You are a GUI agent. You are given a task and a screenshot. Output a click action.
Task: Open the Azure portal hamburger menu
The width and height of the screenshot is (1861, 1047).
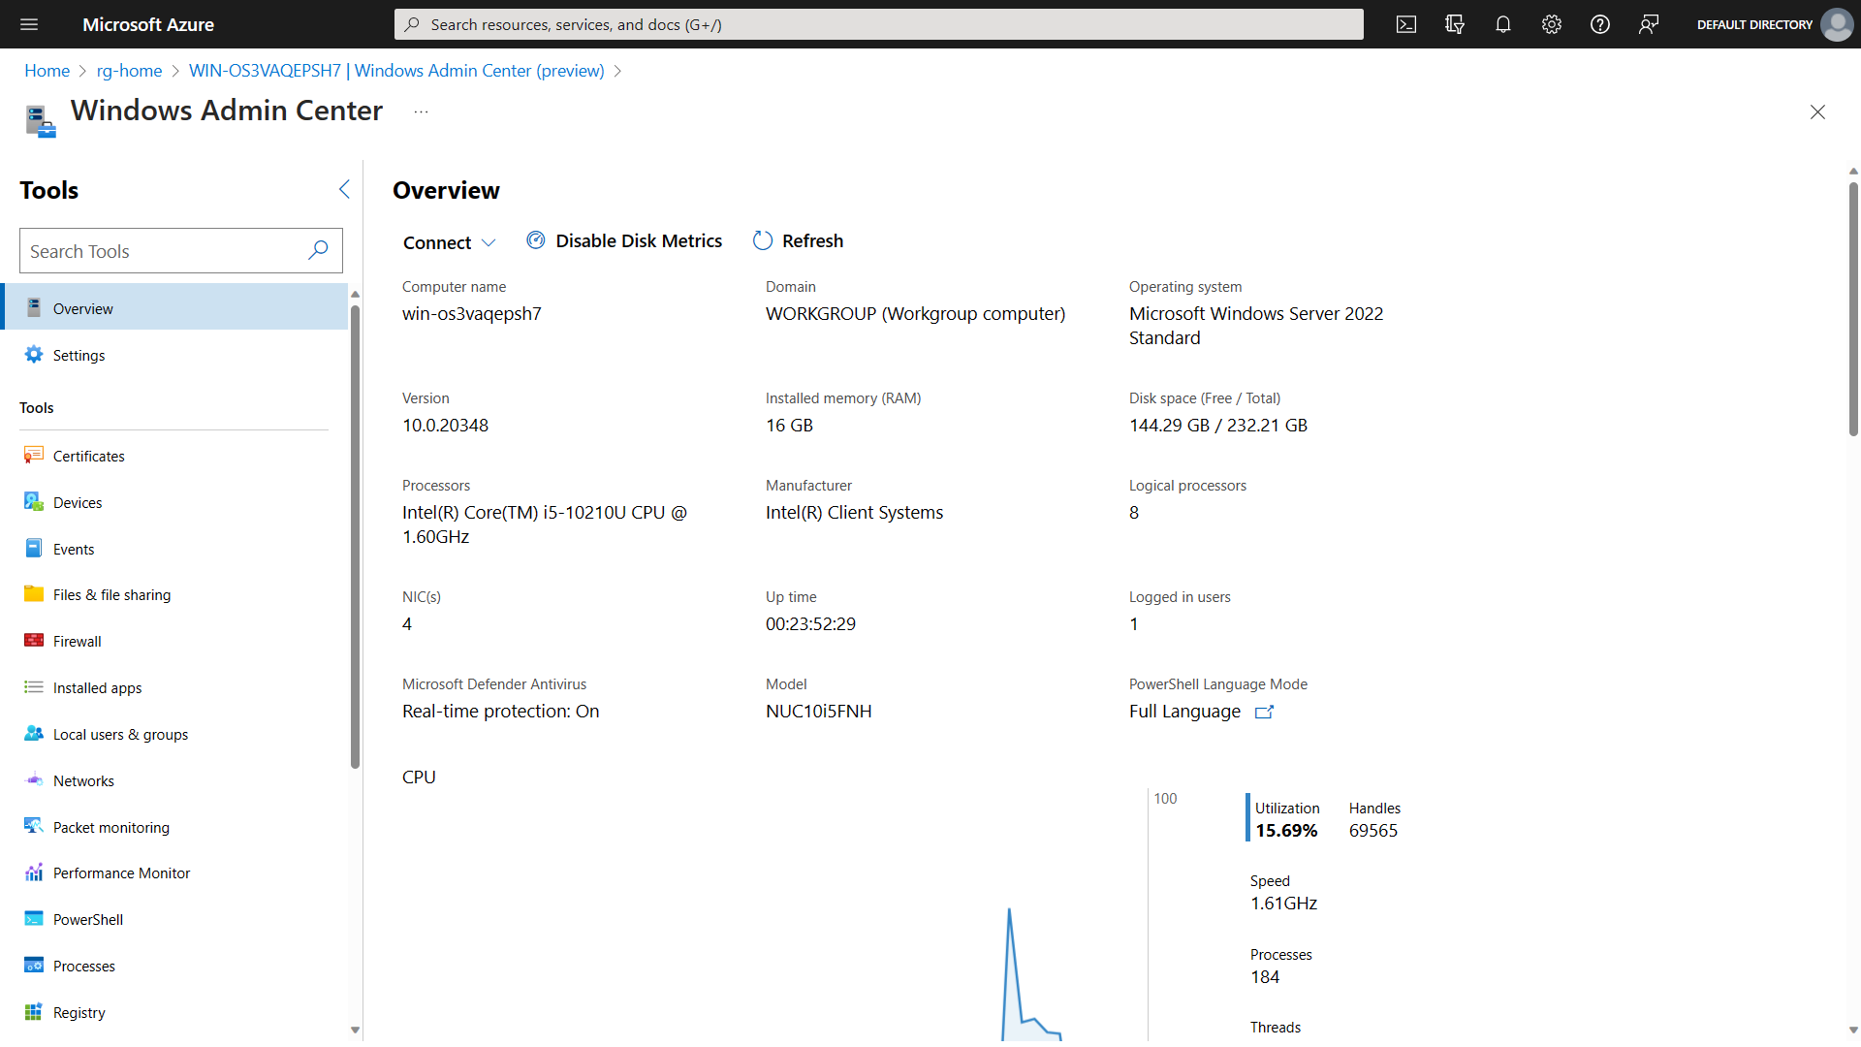click(29, 24)
